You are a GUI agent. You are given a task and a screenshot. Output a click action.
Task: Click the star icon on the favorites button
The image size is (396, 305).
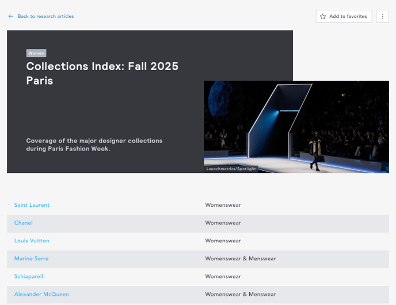323,17
